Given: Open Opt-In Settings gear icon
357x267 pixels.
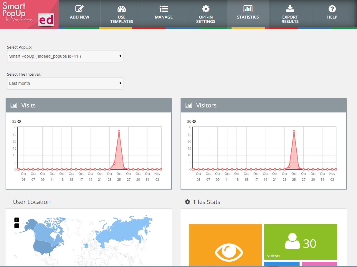Looking at the screenshot, I should (206, 9).
